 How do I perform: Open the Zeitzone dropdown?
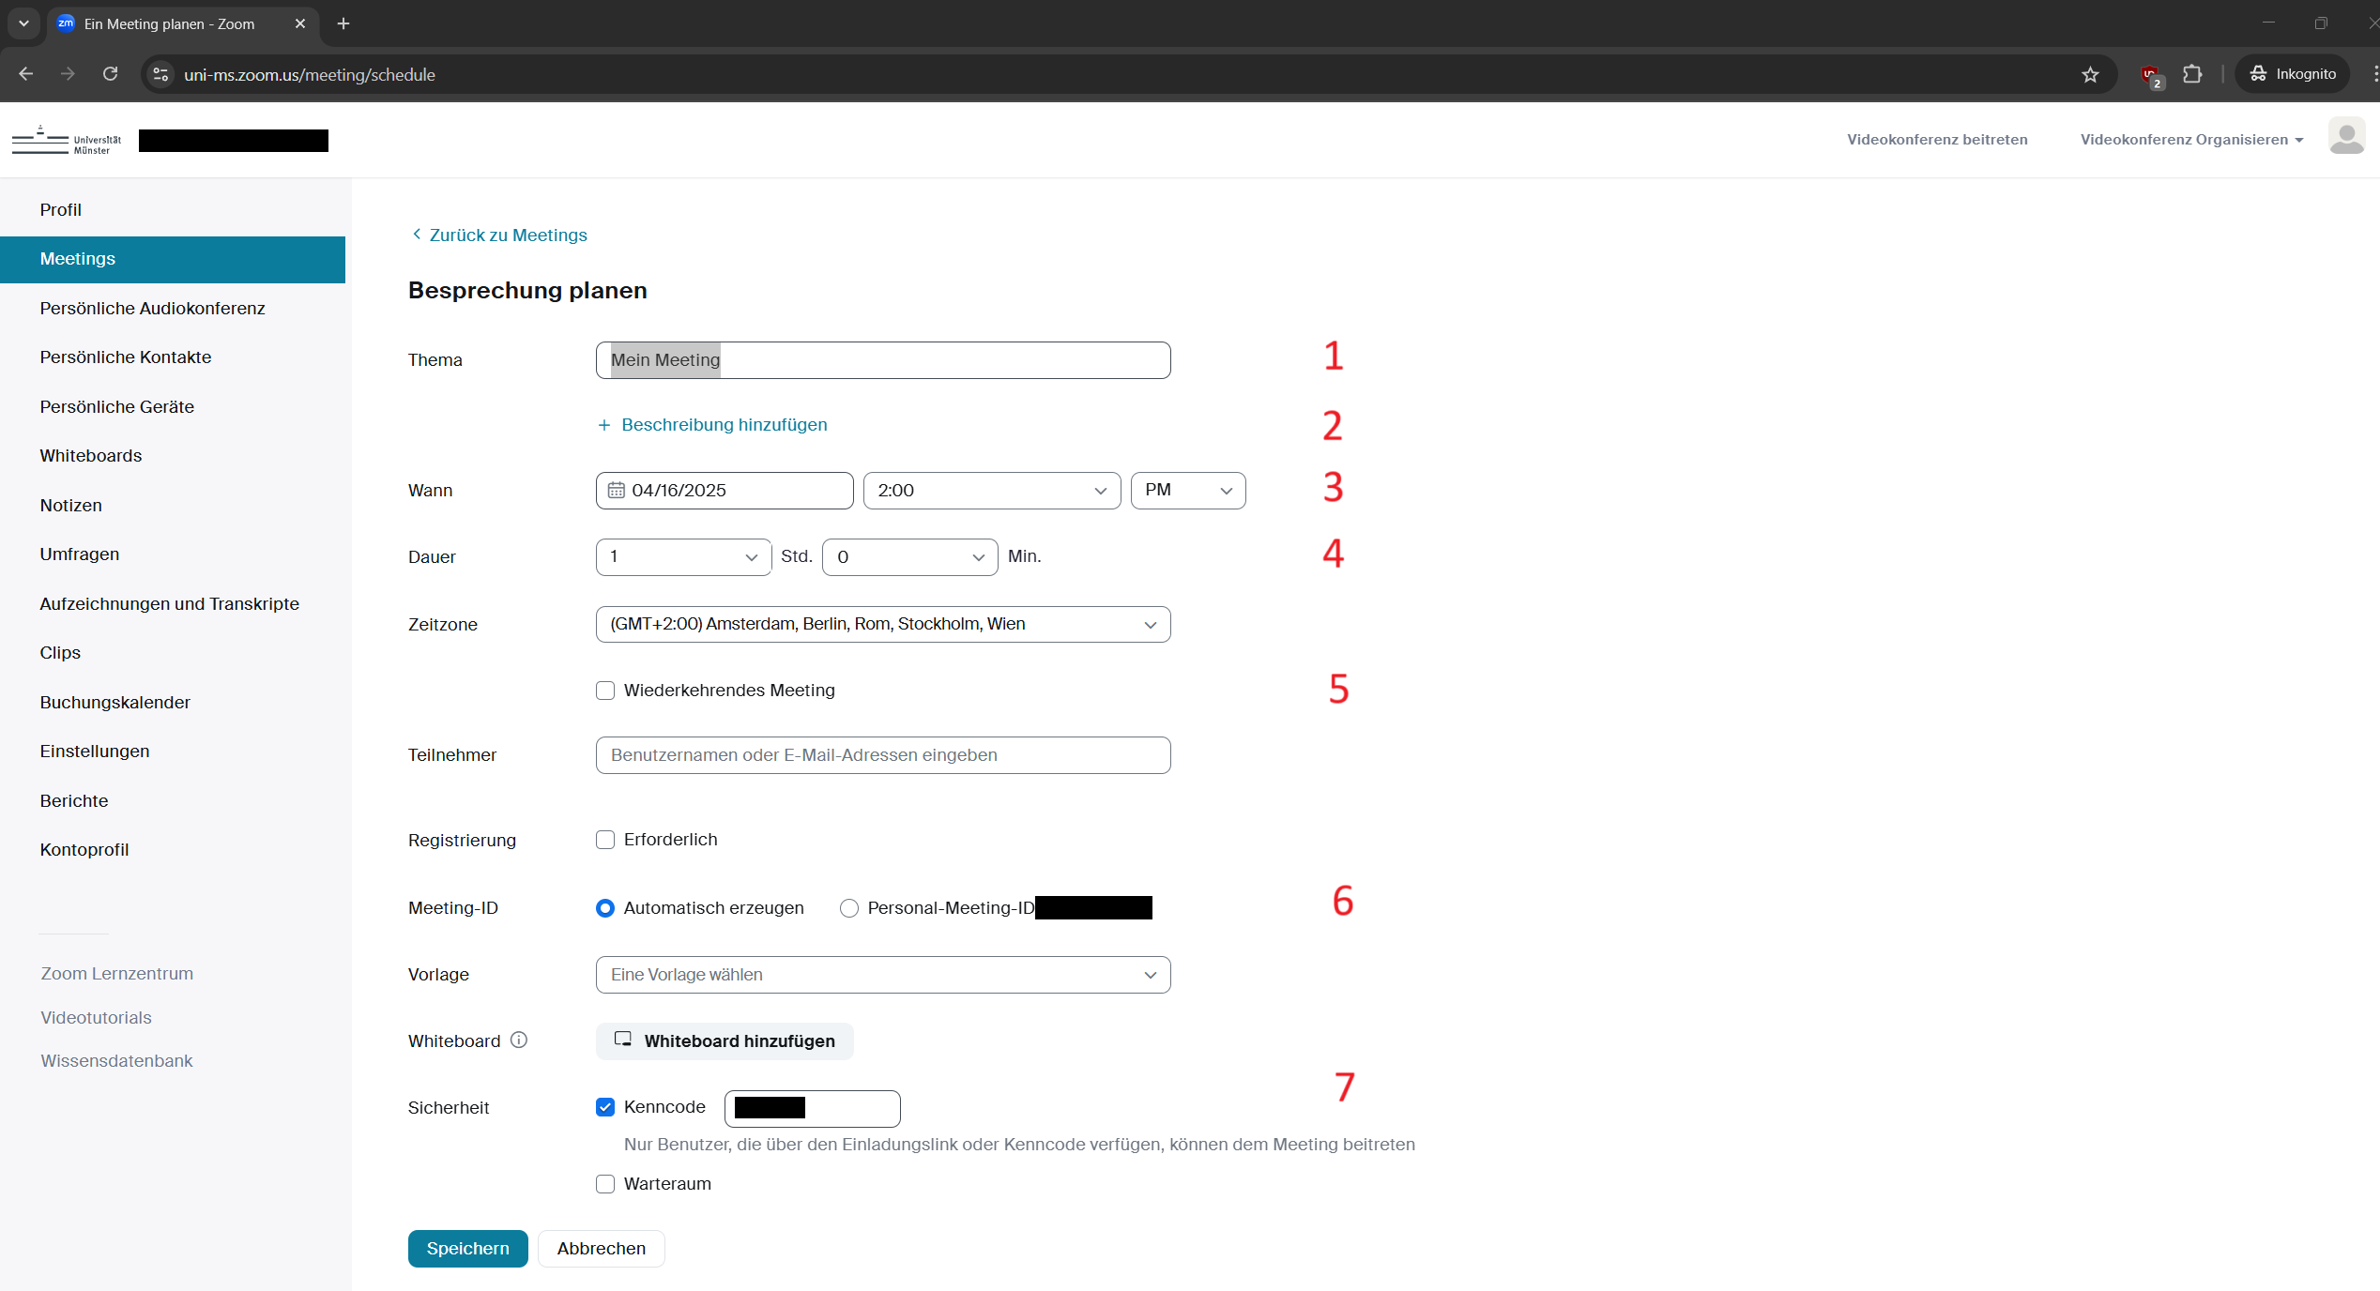coord(882,625)
